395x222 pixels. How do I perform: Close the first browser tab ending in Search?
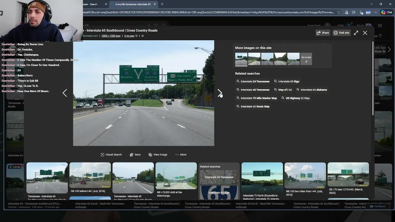106,4
